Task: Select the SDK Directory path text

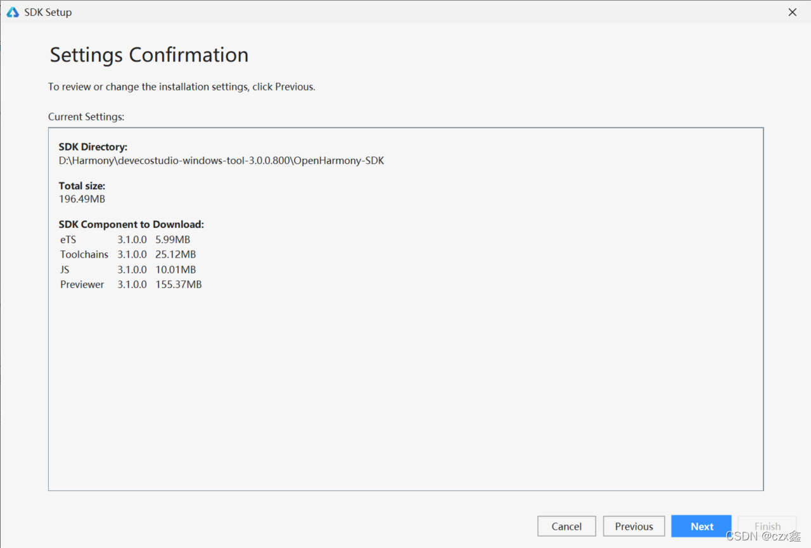Action: pos(221,161)
